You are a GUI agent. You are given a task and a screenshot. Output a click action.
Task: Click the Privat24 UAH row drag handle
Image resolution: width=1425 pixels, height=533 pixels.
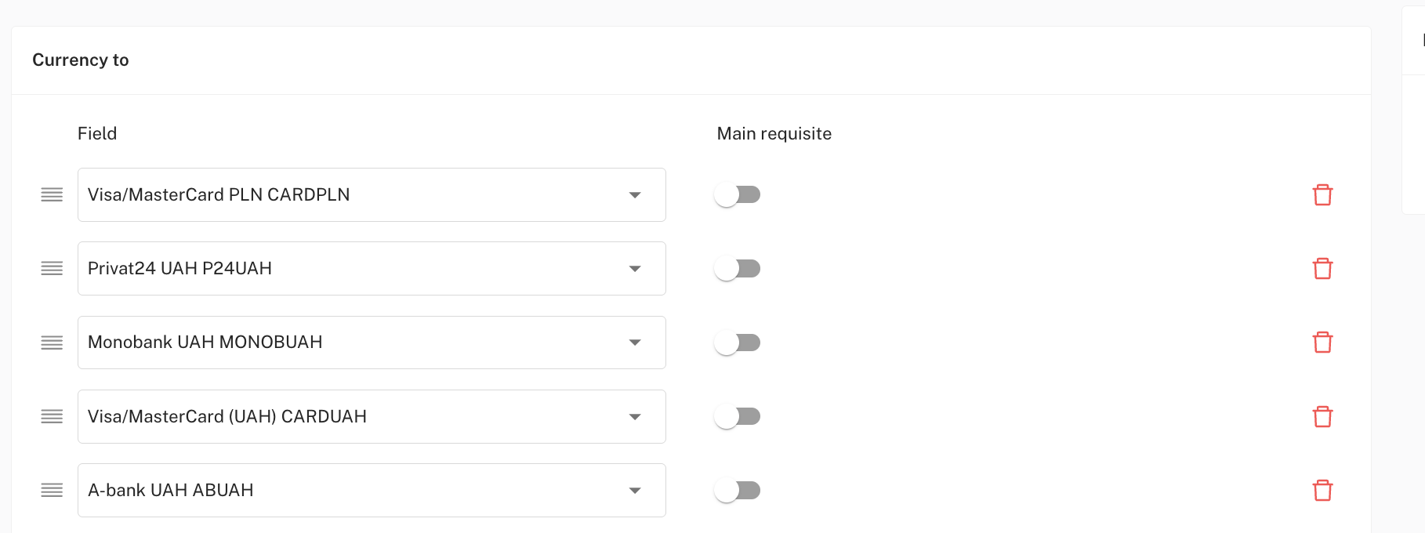(x=52, y=268)
